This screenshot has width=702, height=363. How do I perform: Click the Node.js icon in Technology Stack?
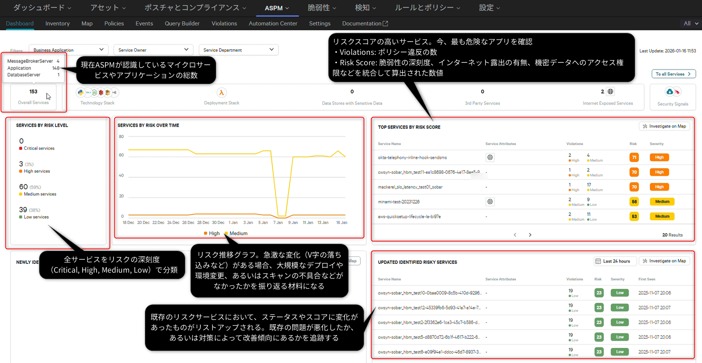click(95, 93)
